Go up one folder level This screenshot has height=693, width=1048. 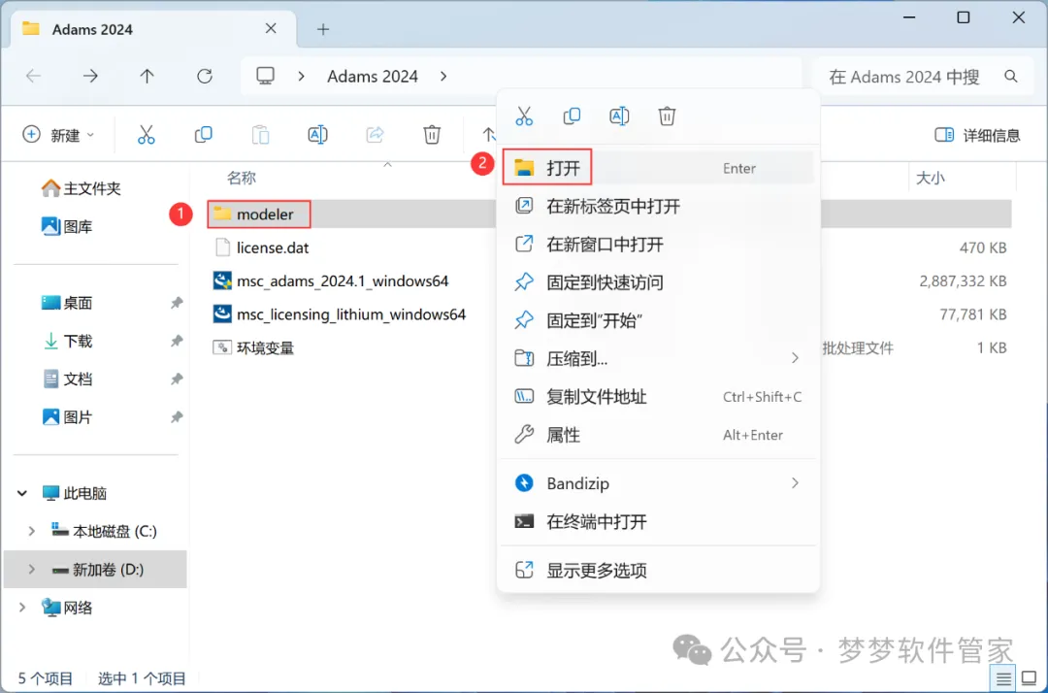coord(147,76)
